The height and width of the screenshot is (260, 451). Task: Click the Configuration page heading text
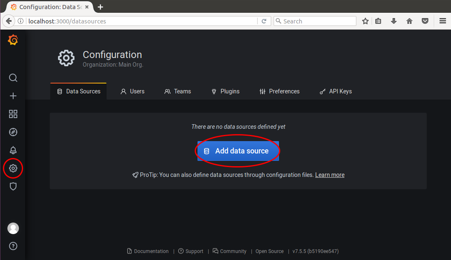112,55
